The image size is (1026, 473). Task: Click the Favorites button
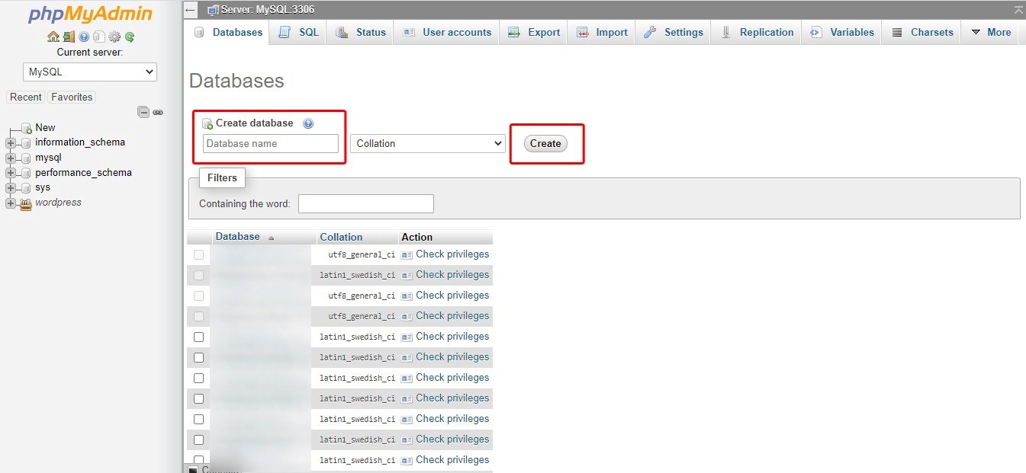pyautogui.click(x=72, y=97)
